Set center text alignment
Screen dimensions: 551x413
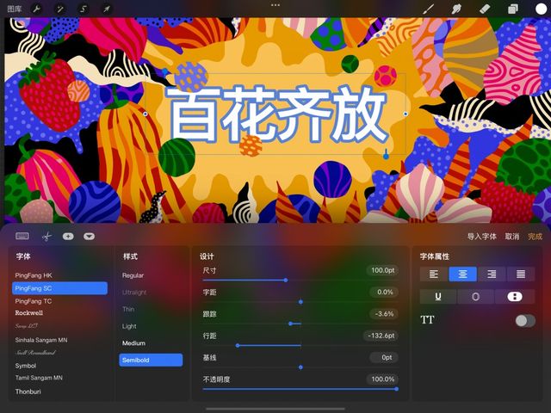tap(463, 274)
